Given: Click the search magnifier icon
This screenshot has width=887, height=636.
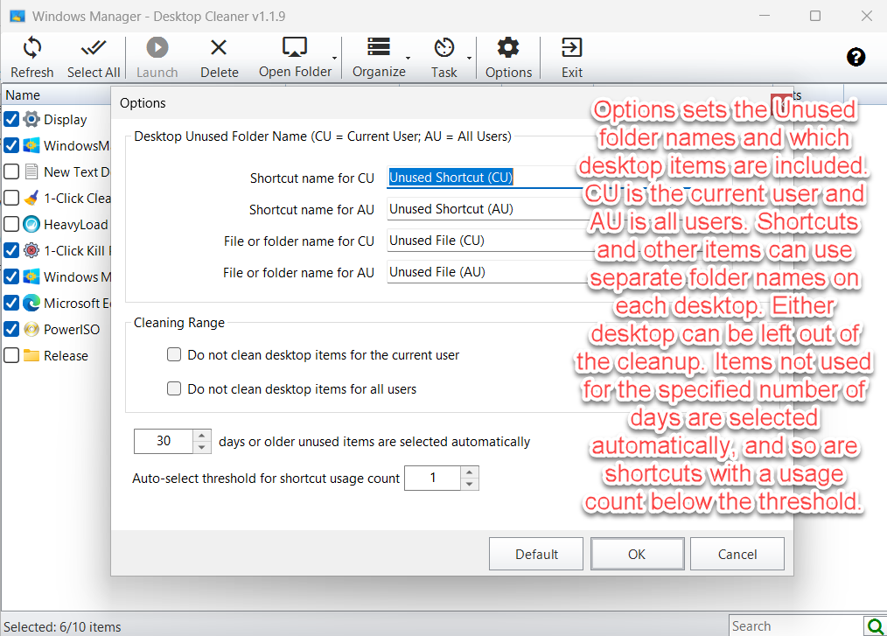Looking at the screenshot, I should [x=875, y=626].
